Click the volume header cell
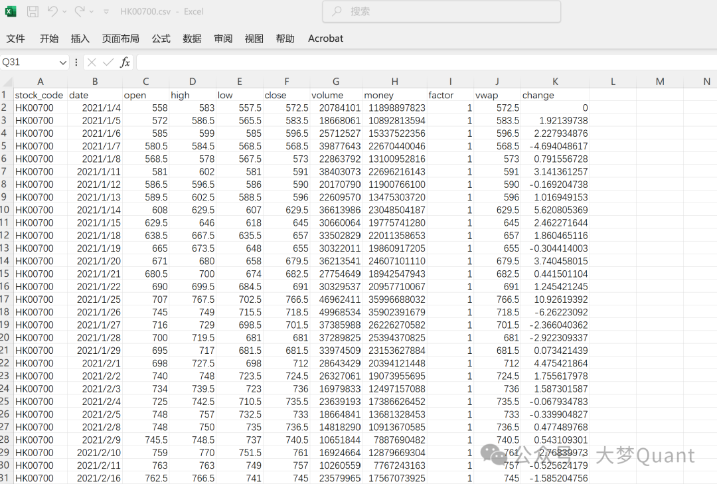Viewport: 717px width, 484px height. tap(336, 95)
